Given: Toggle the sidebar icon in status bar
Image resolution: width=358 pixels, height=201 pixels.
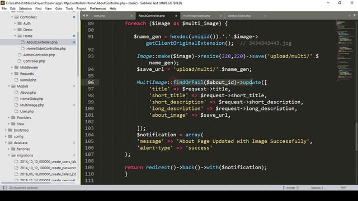Looking at the screenshot, I should coord(4,188).
